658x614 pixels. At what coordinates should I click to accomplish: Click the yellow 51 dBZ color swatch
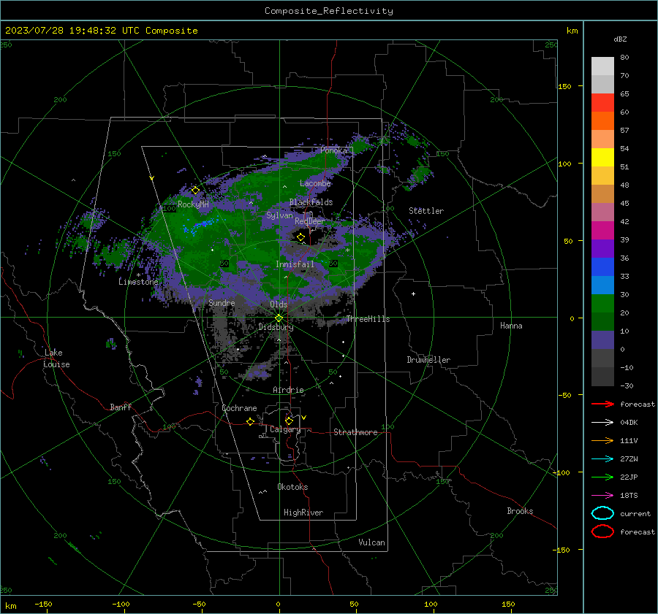click(x=602, y=158)
